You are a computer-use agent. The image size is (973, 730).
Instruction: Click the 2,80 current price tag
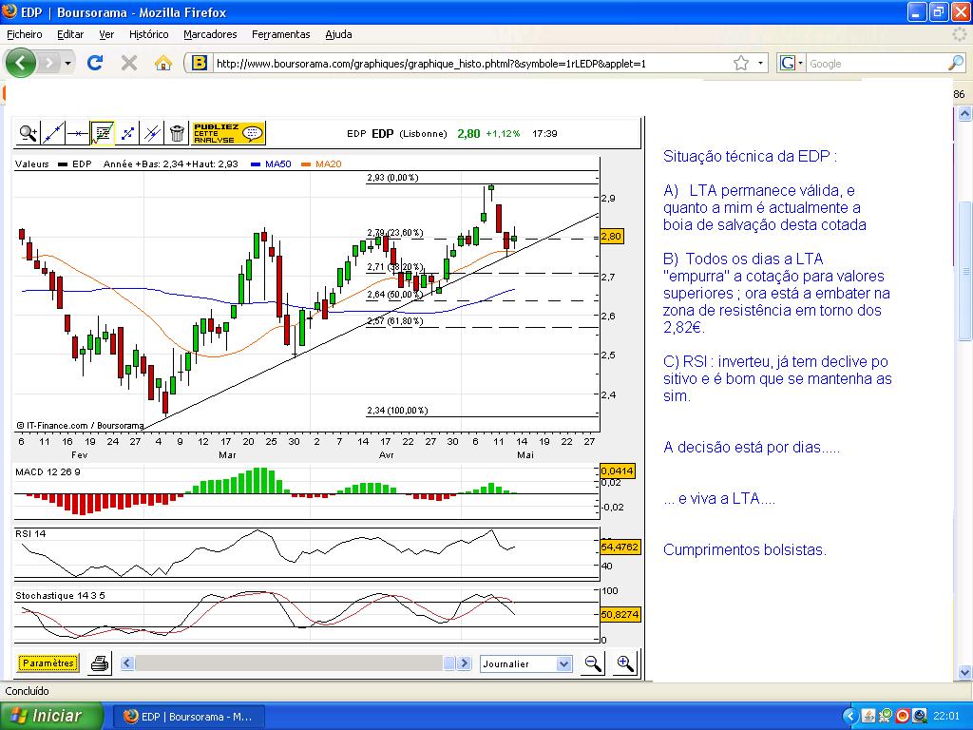(x=611, y=237)
